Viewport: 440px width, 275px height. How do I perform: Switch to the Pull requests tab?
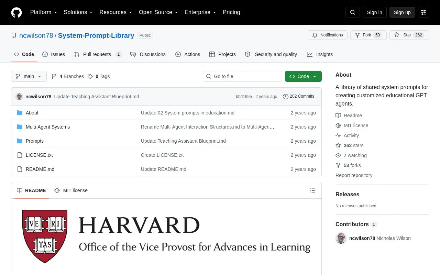tap(98, 54)
